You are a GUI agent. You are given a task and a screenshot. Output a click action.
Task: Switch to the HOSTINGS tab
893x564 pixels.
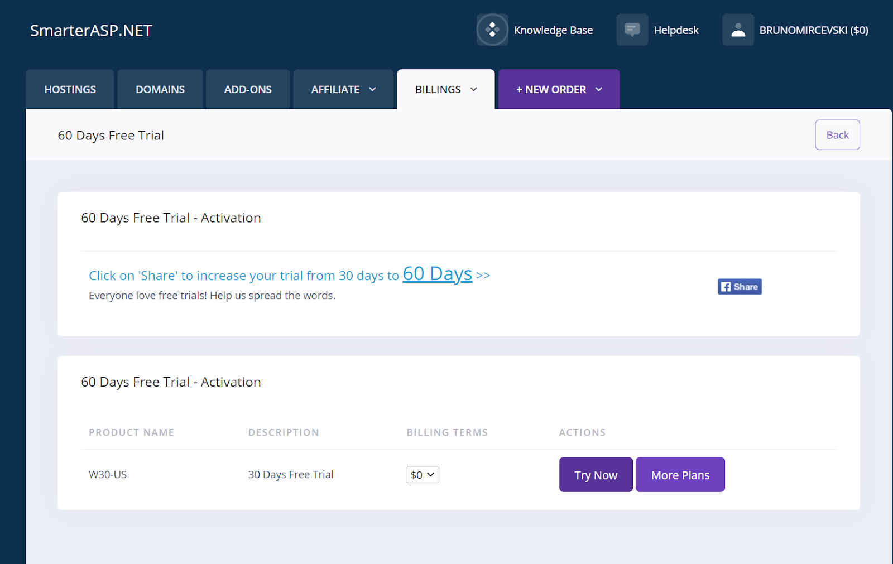coord(70,89)
